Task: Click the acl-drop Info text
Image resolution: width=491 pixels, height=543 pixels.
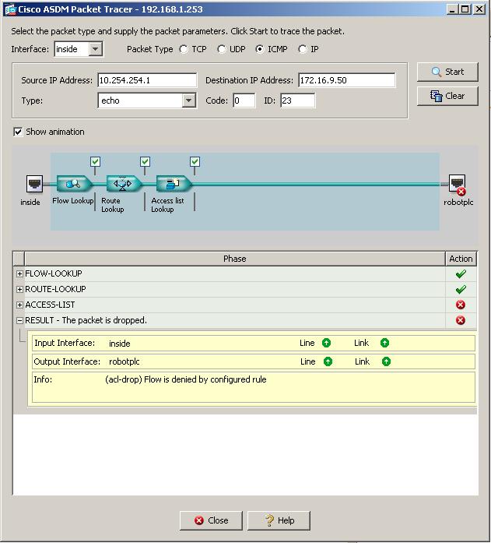Action: pyautogui.click(x=186, y=379)
